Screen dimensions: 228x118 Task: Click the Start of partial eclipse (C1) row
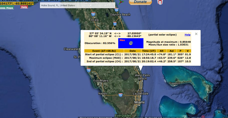click(138, 54)
